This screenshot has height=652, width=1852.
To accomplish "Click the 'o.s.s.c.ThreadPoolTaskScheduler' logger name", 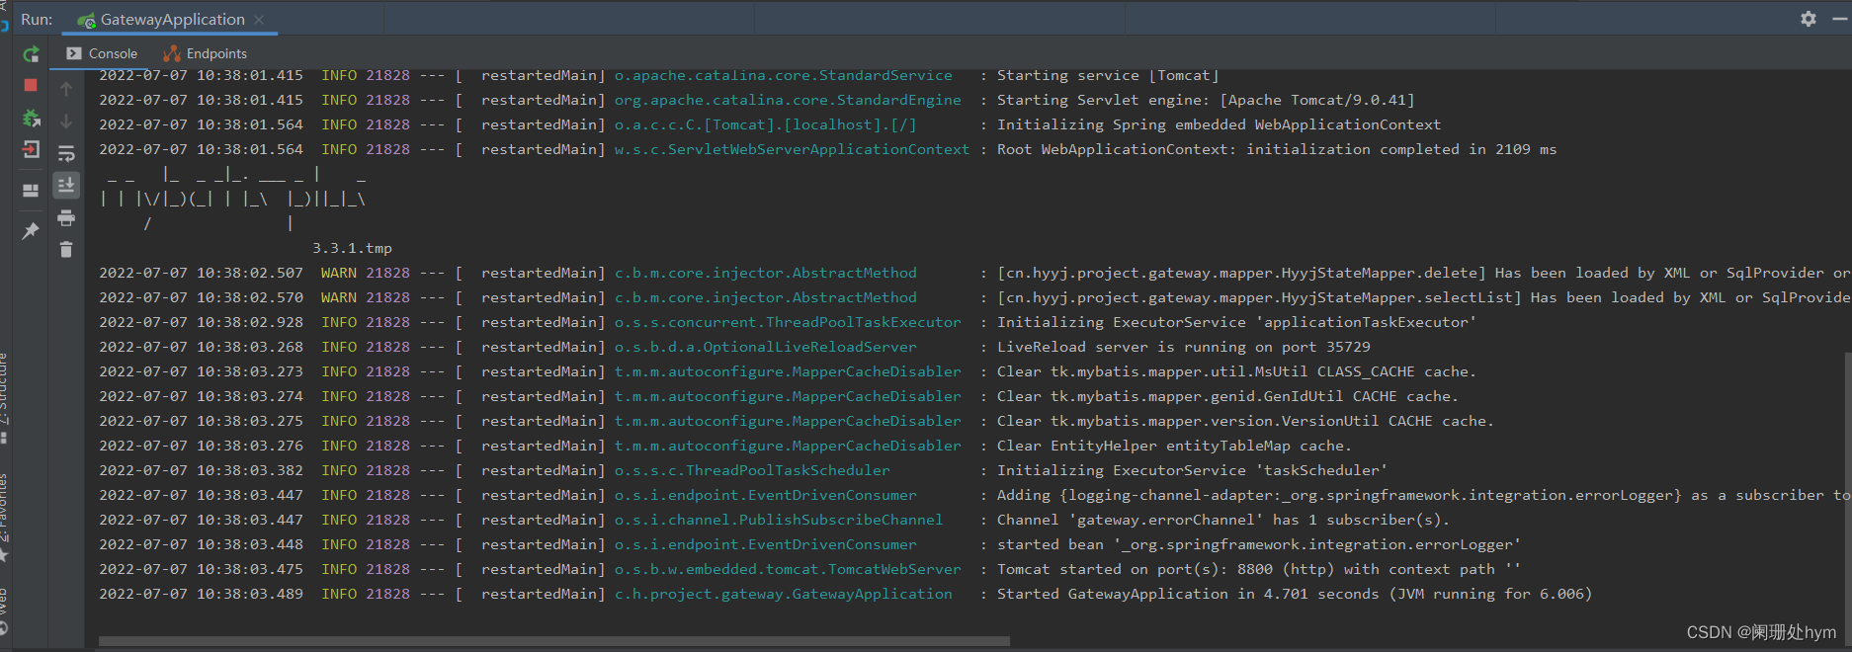I will pos(752,470).
